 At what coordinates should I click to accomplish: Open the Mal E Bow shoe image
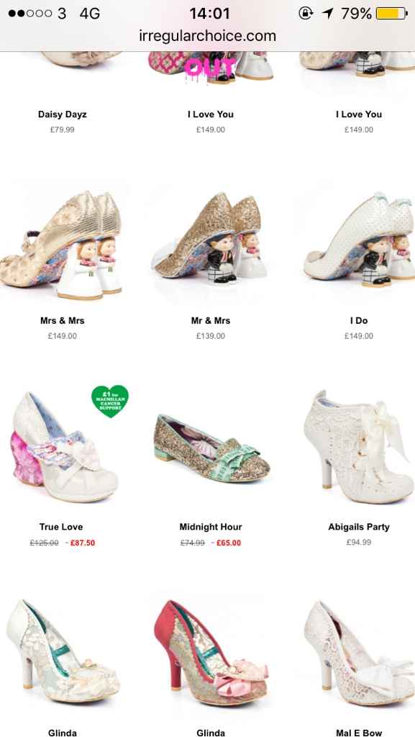click(359, 654)
